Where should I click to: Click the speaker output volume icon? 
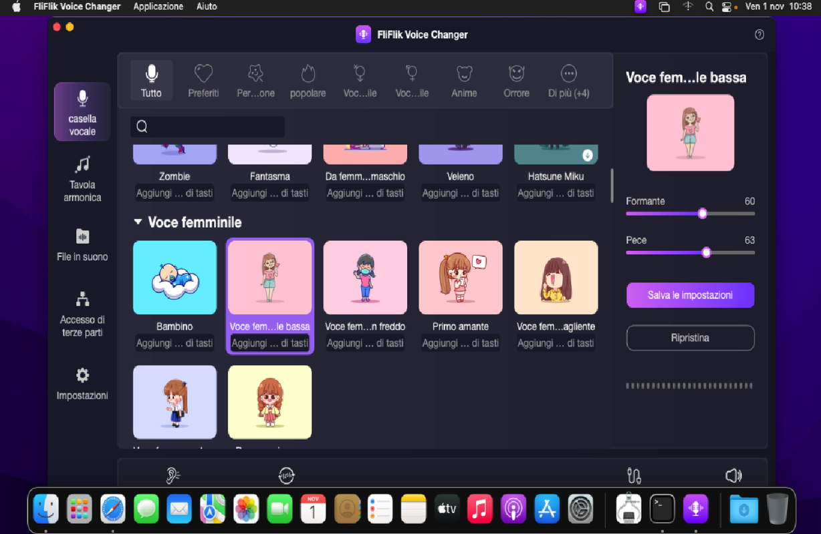click(733, 475)
